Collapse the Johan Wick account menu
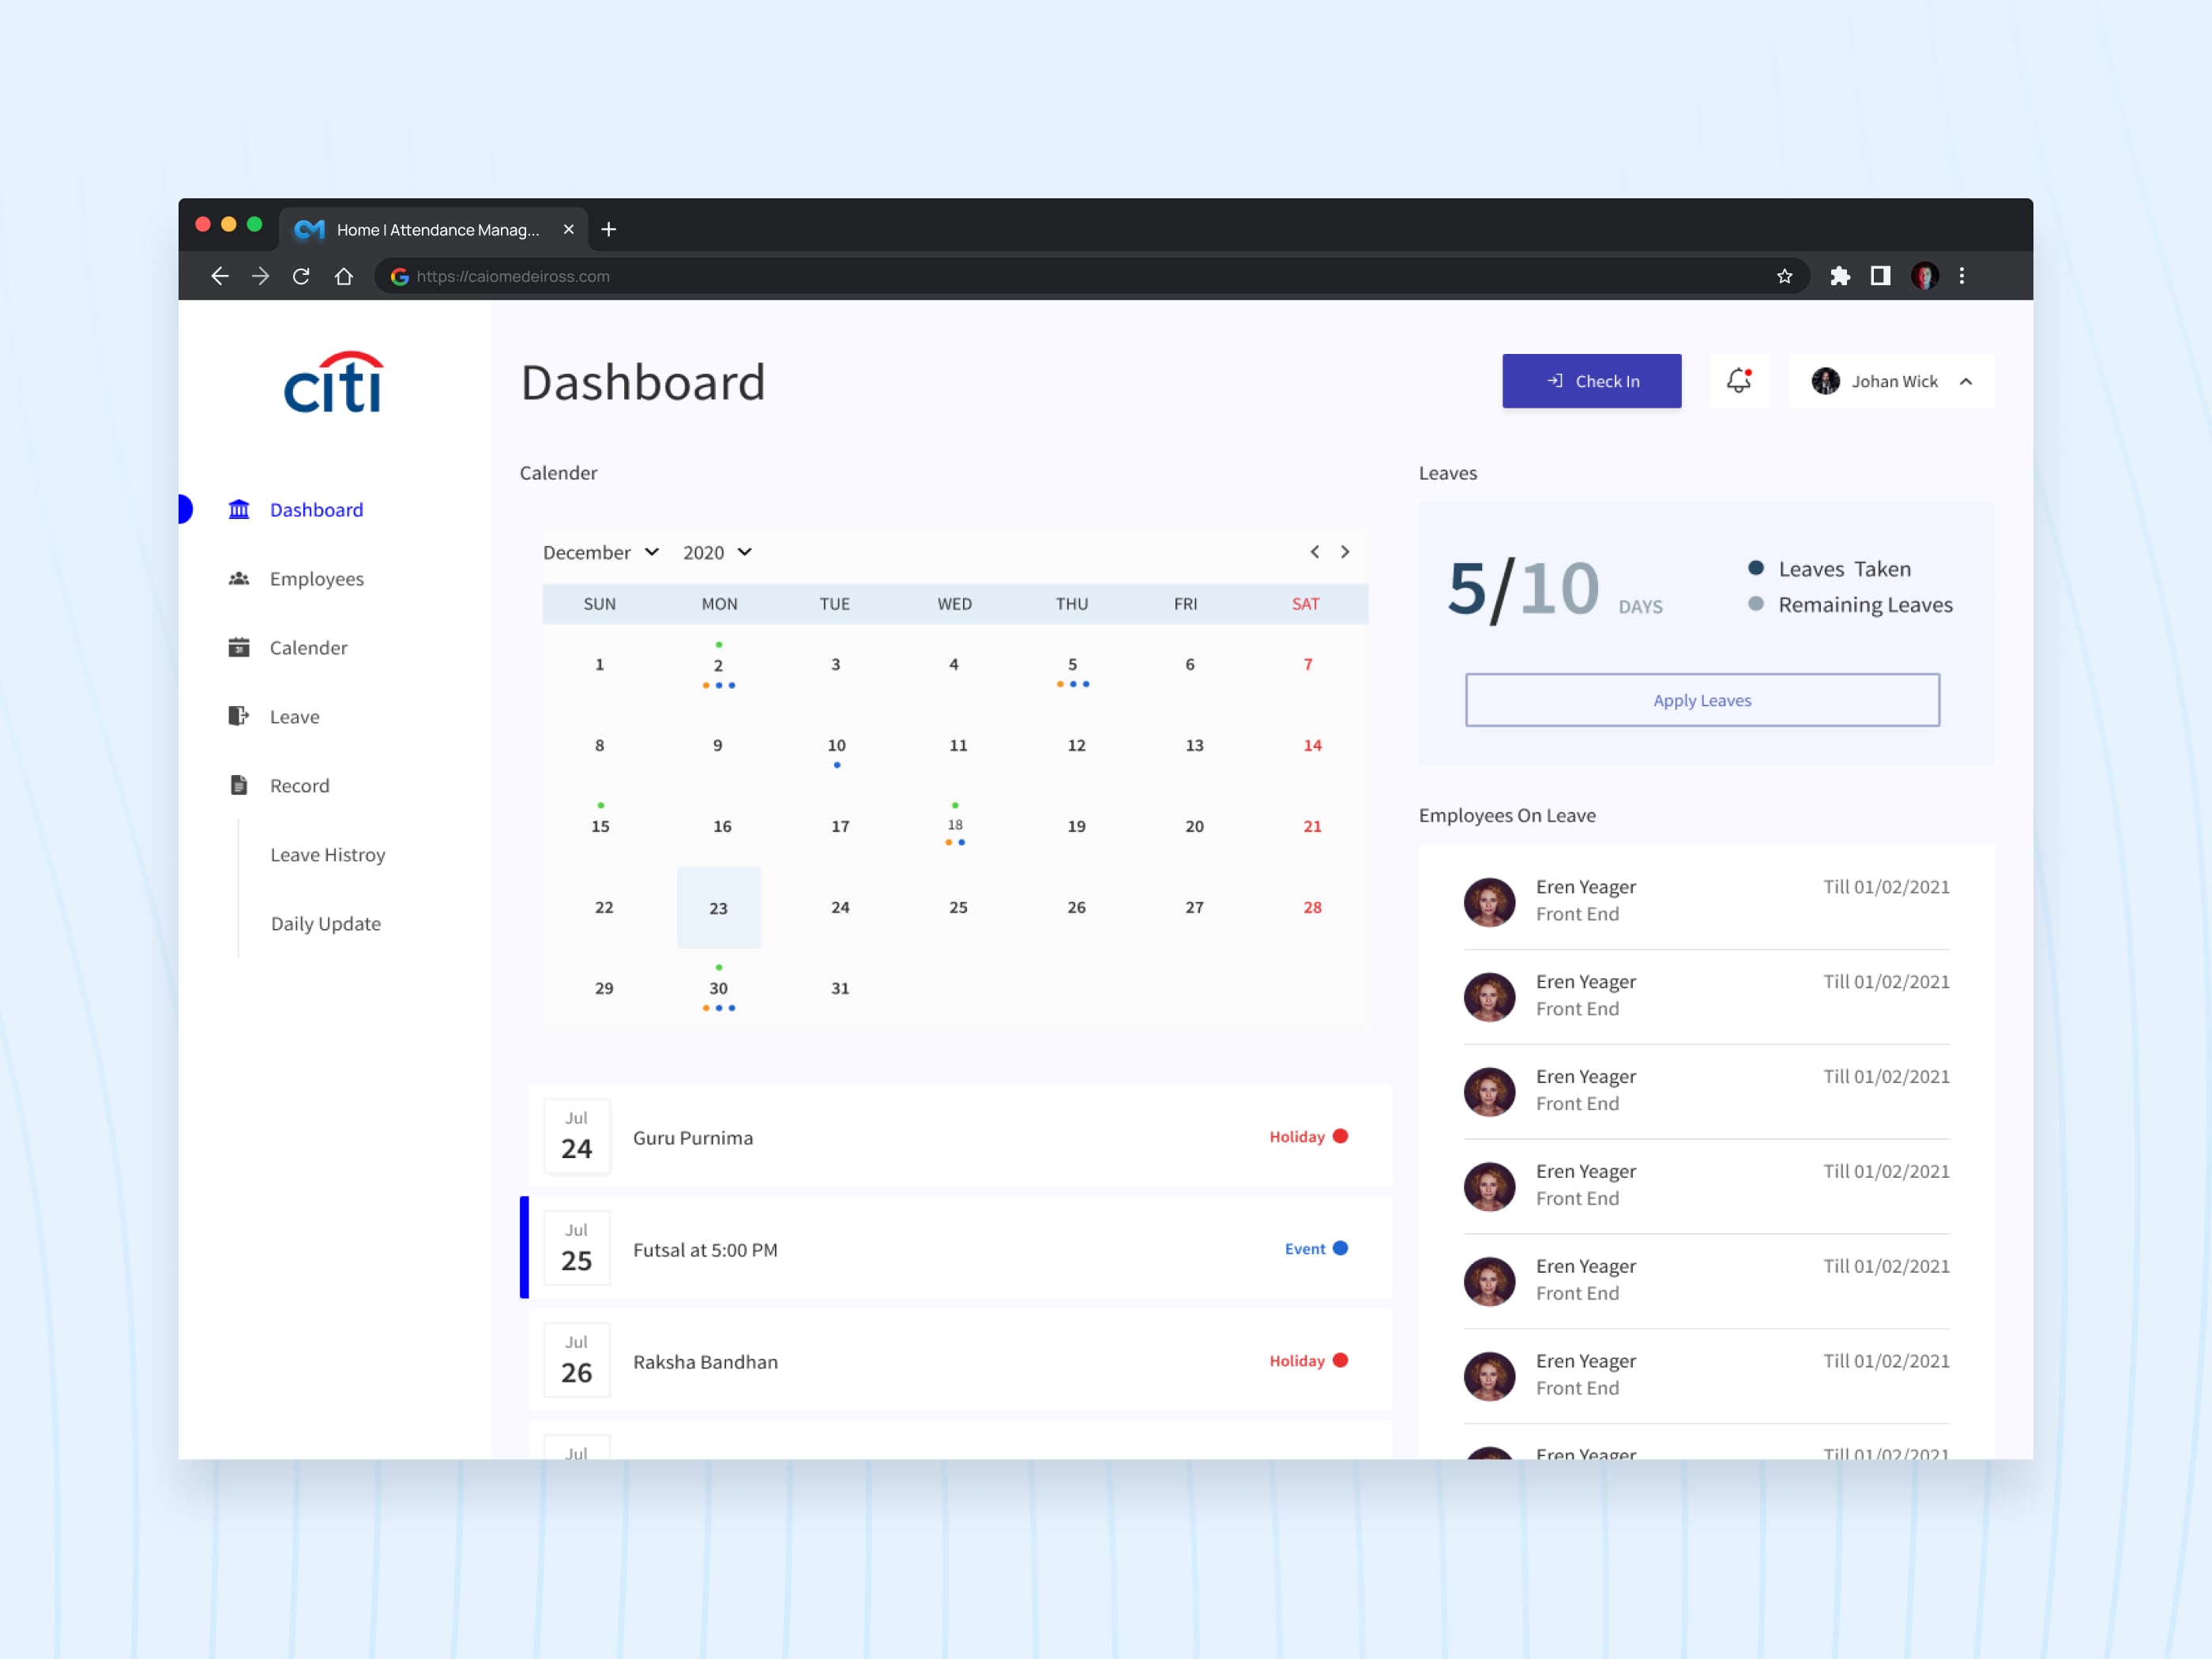This screenshot has width=2212, height=1659. coord(1966,381)
